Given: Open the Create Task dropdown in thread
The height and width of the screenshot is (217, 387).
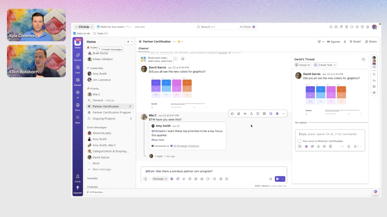Looking at the screenshot, I should click(325, 65).
